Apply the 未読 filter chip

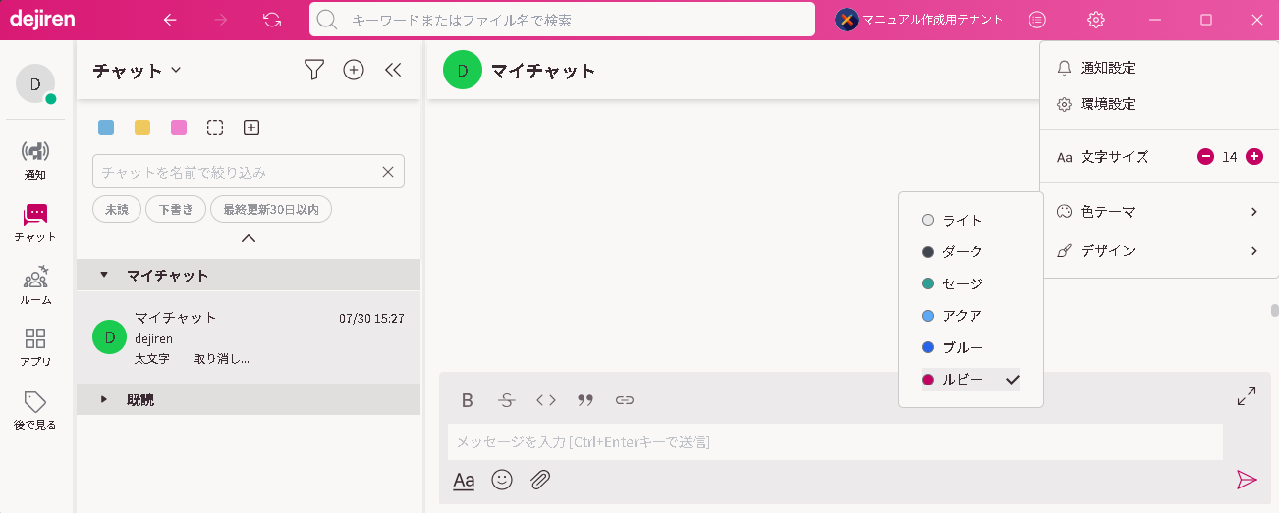[117, 209]
